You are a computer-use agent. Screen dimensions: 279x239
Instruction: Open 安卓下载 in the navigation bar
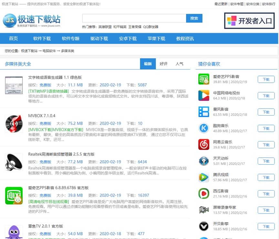(128, 38)
